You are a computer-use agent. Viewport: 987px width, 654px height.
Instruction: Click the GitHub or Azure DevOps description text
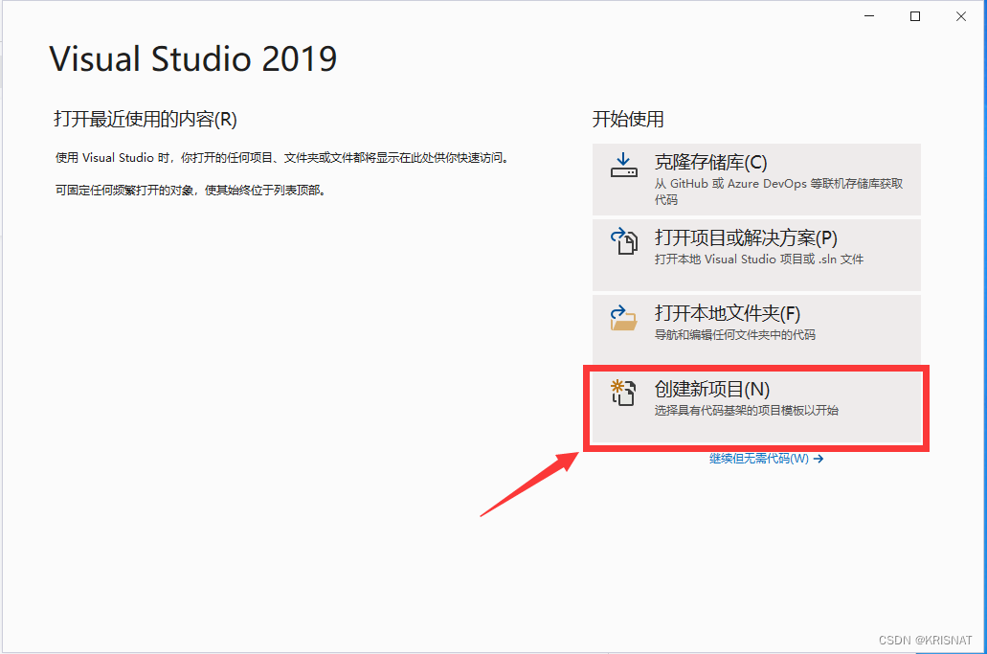778,184
